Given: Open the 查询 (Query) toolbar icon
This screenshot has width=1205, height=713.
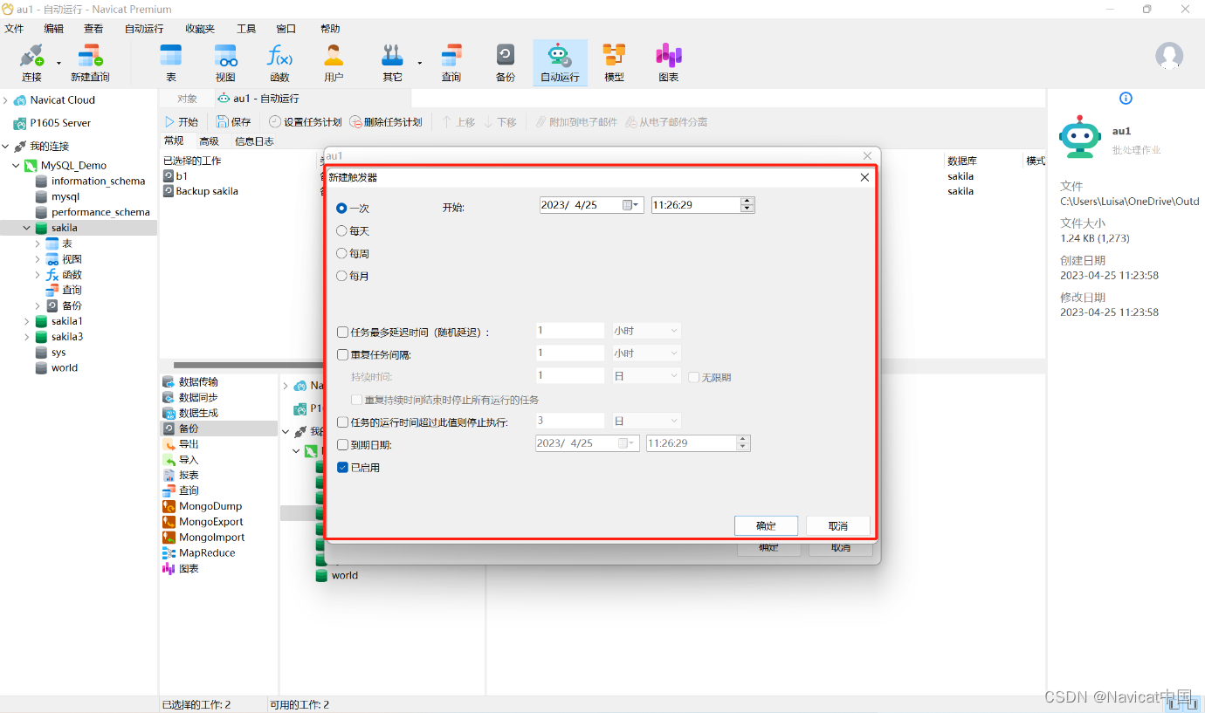Looking at the screenshot, I should pyautogui.click(x=451, y=63).
